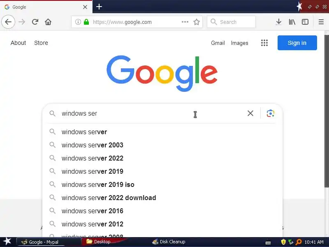Search by image with Google Lens icon
The image size is (329, 247).
pos(271,114)
